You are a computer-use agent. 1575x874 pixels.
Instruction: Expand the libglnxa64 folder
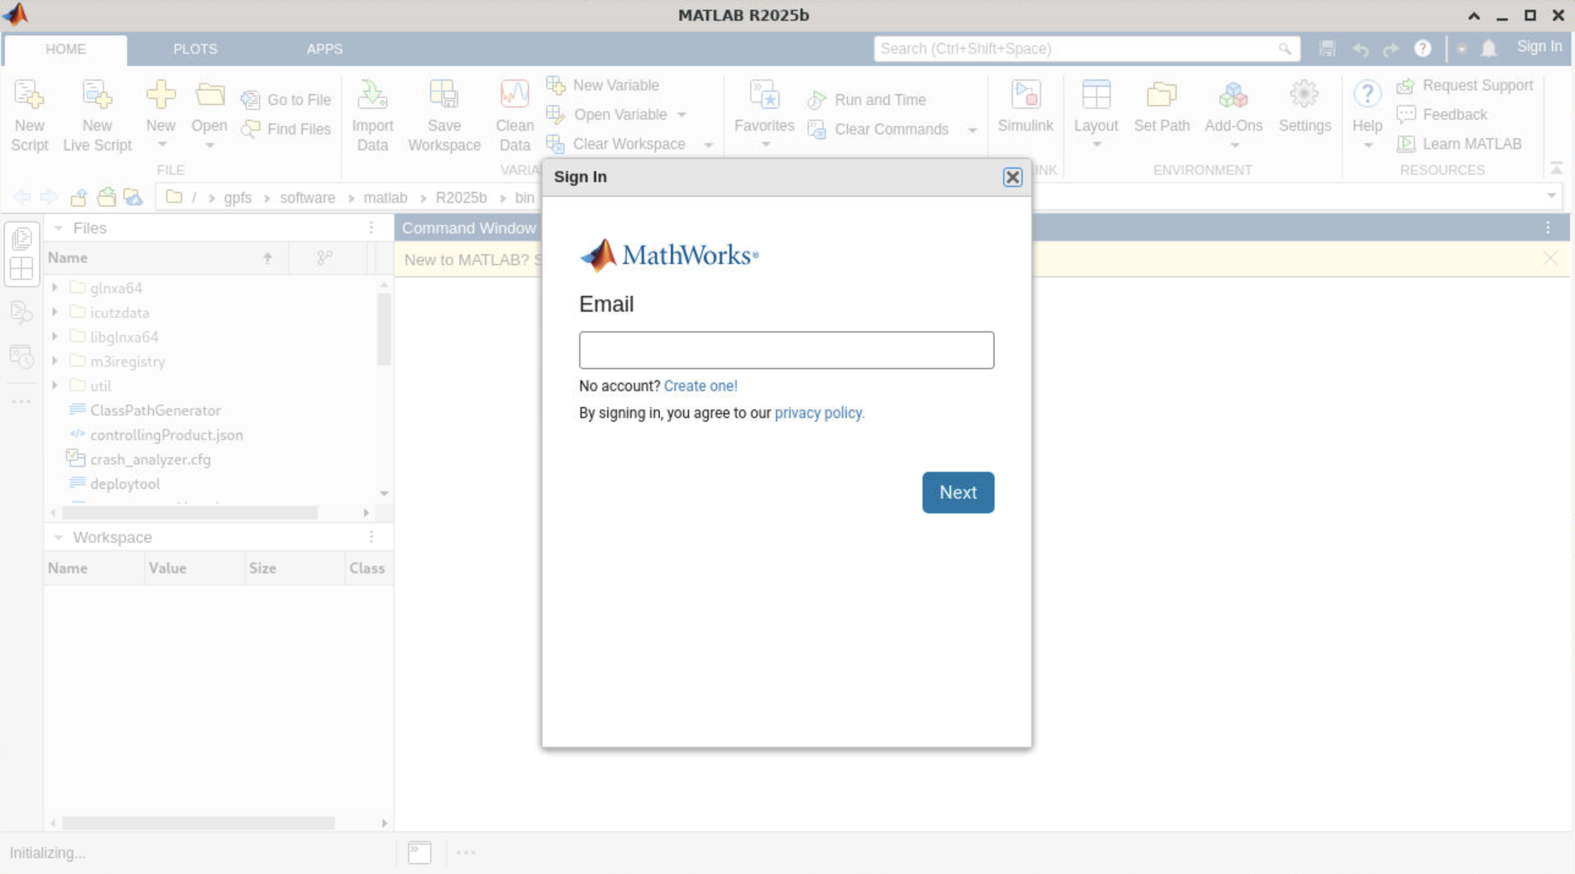[54, 336]
